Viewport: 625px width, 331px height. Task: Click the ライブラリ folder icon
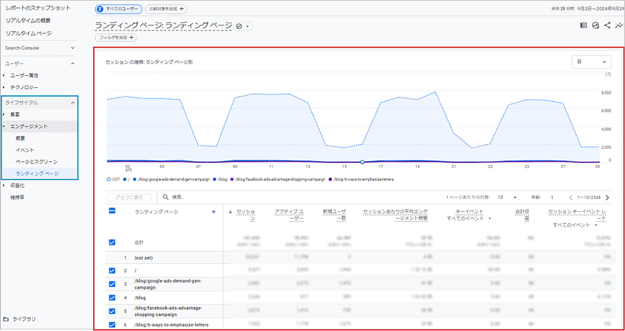click(7, 319)
